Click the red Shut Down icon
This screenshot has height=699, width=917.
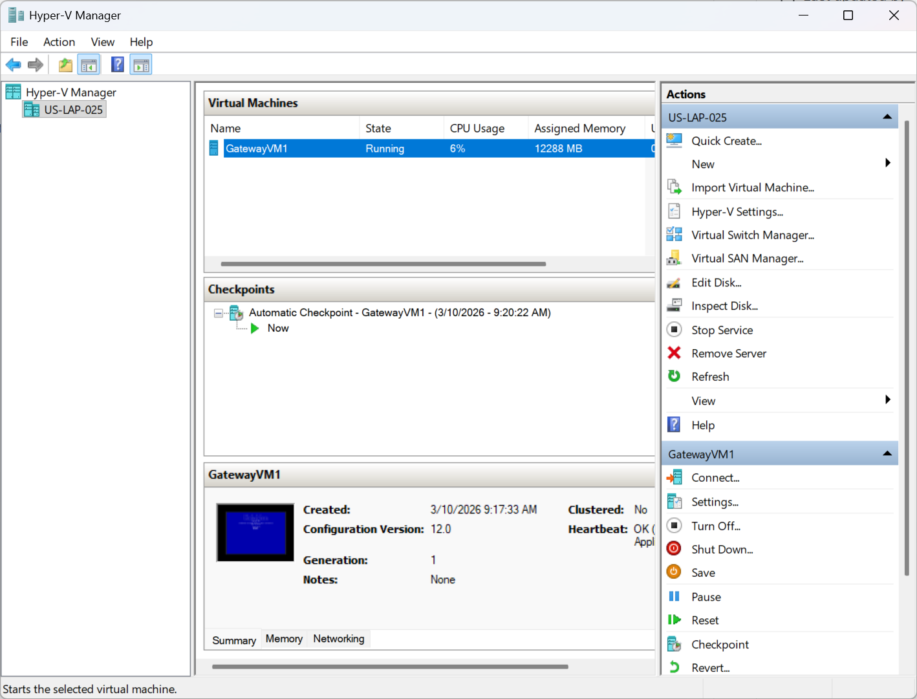(674, 549)
